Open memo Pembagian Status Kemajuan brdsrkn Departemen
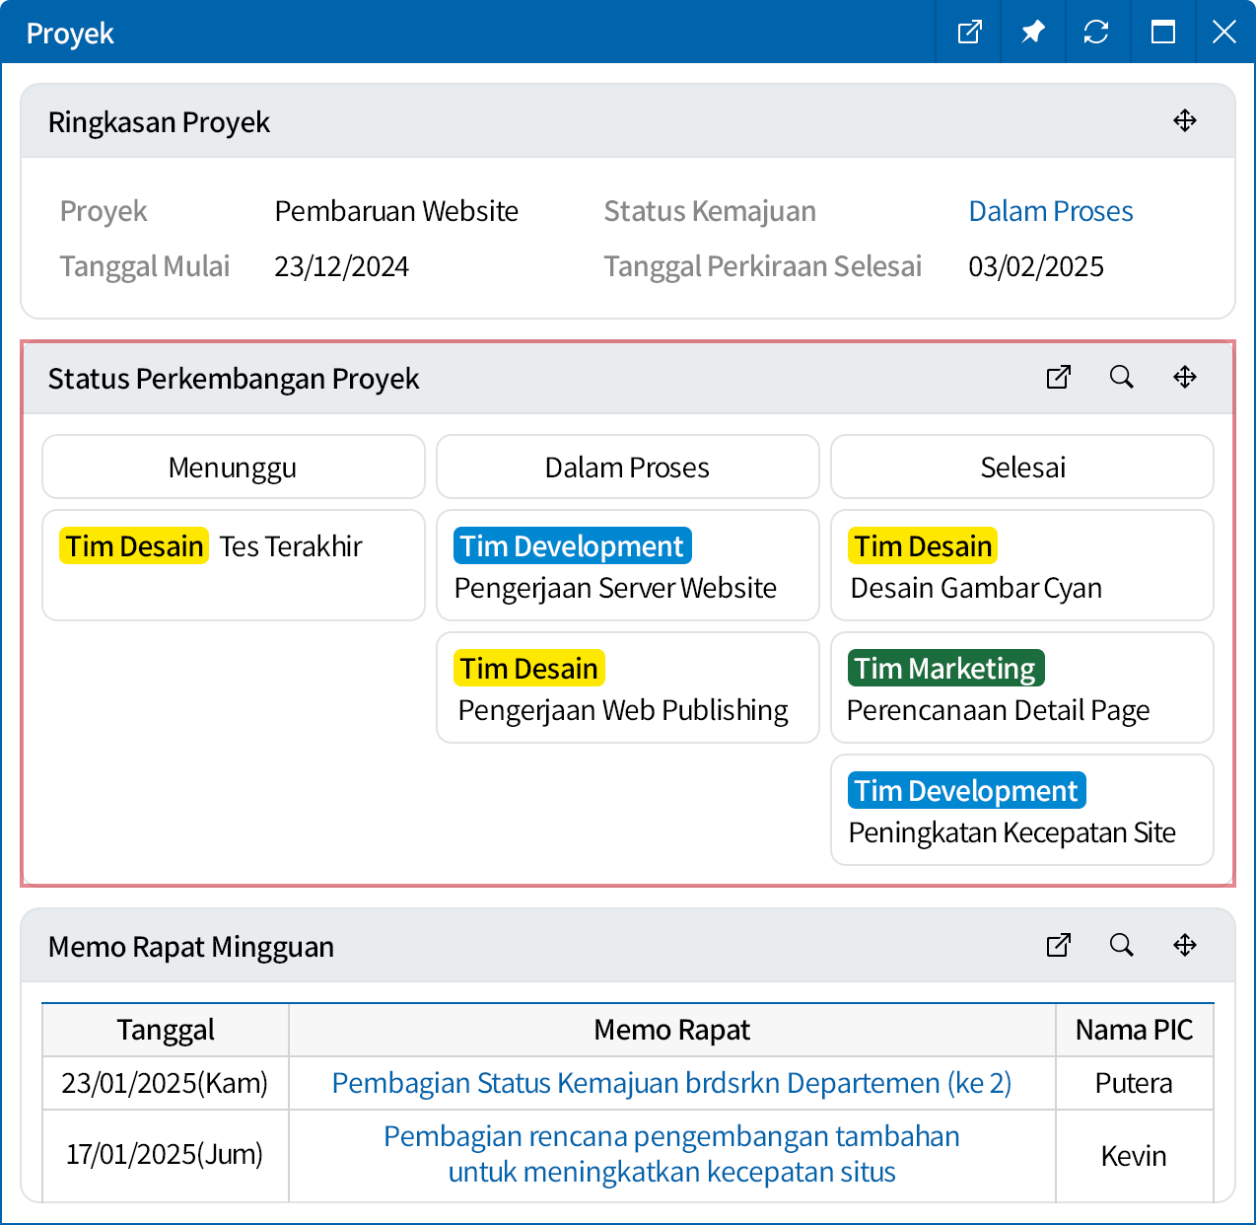The width and height of the screenshot is (1256, 1225). [x=671, y=1083]
